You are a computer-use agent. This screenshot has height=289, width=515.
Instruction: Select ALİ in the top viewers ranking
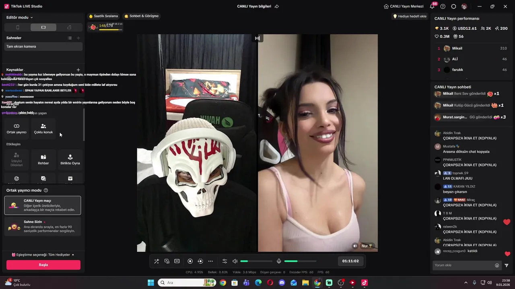point(472,59)
